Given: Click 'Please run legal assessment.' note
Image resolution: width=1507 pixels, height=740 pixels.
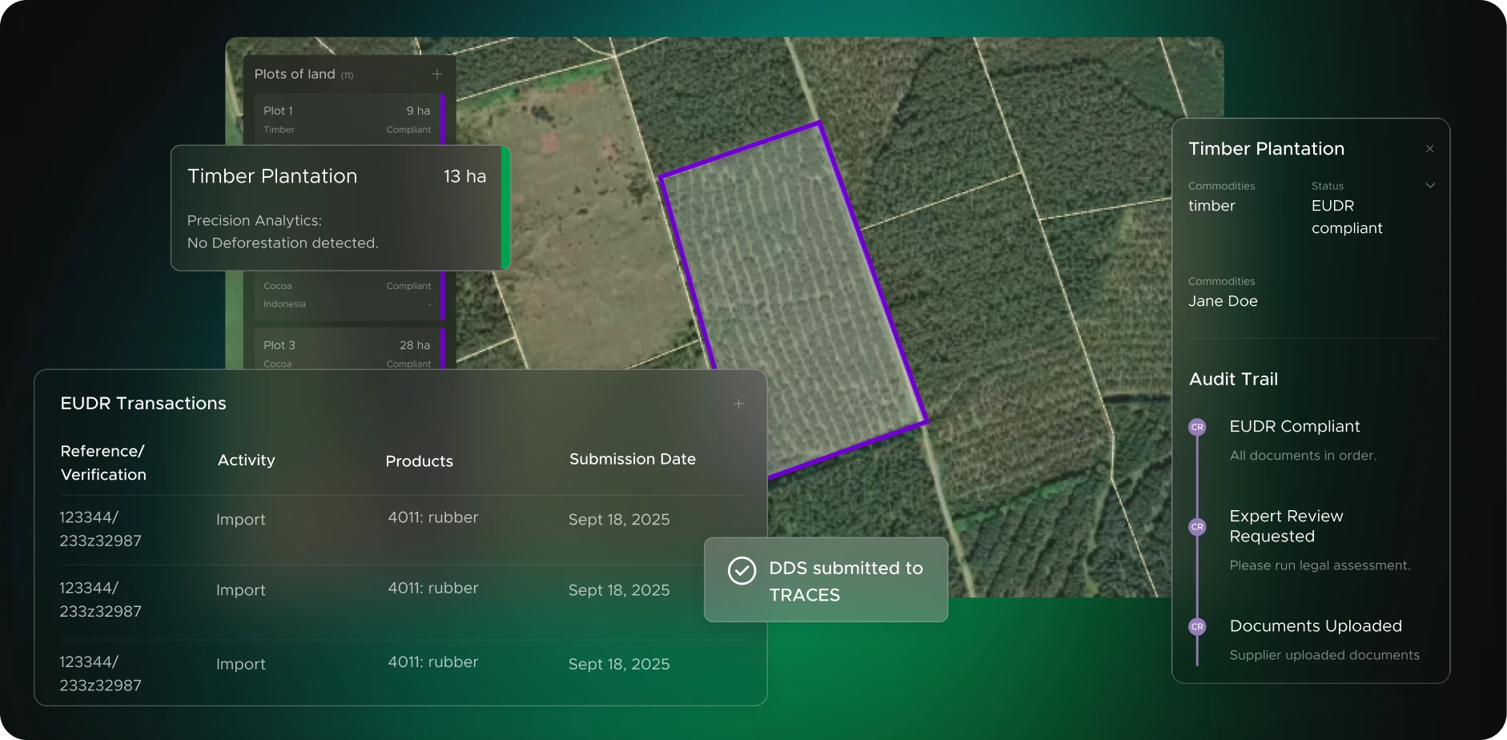Looking at the screenshot, I should click(1320, 565).
